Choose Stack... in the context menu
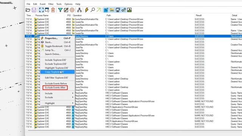This screenshot has height=136, width=242. pos(57,42)
